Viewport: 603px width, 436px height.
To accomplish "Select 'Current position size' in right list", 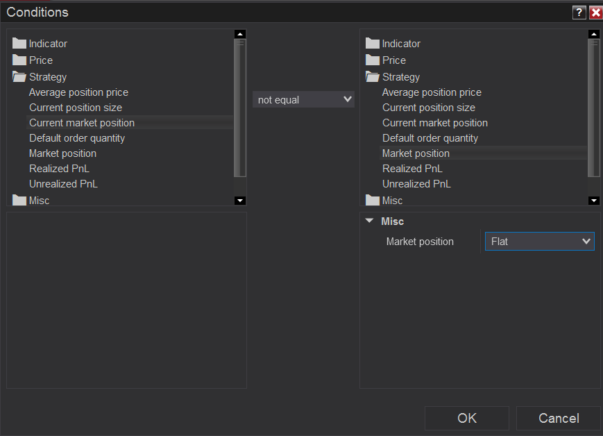I will pyautogui.click(x=428, y=108).
